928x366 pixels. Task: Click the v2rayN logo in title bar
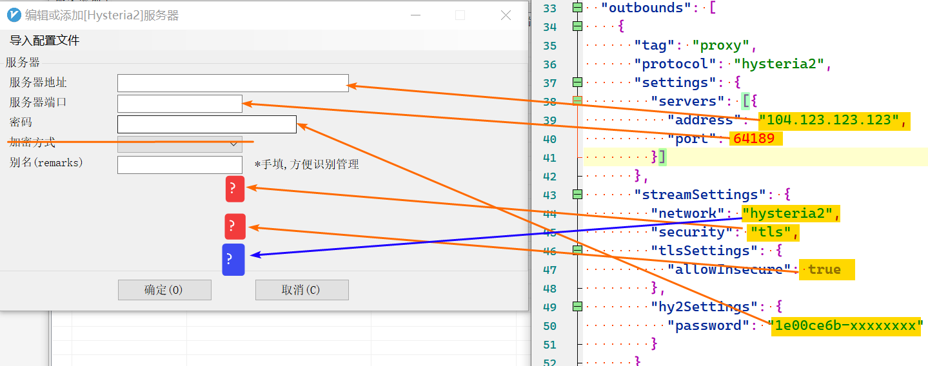14,15
